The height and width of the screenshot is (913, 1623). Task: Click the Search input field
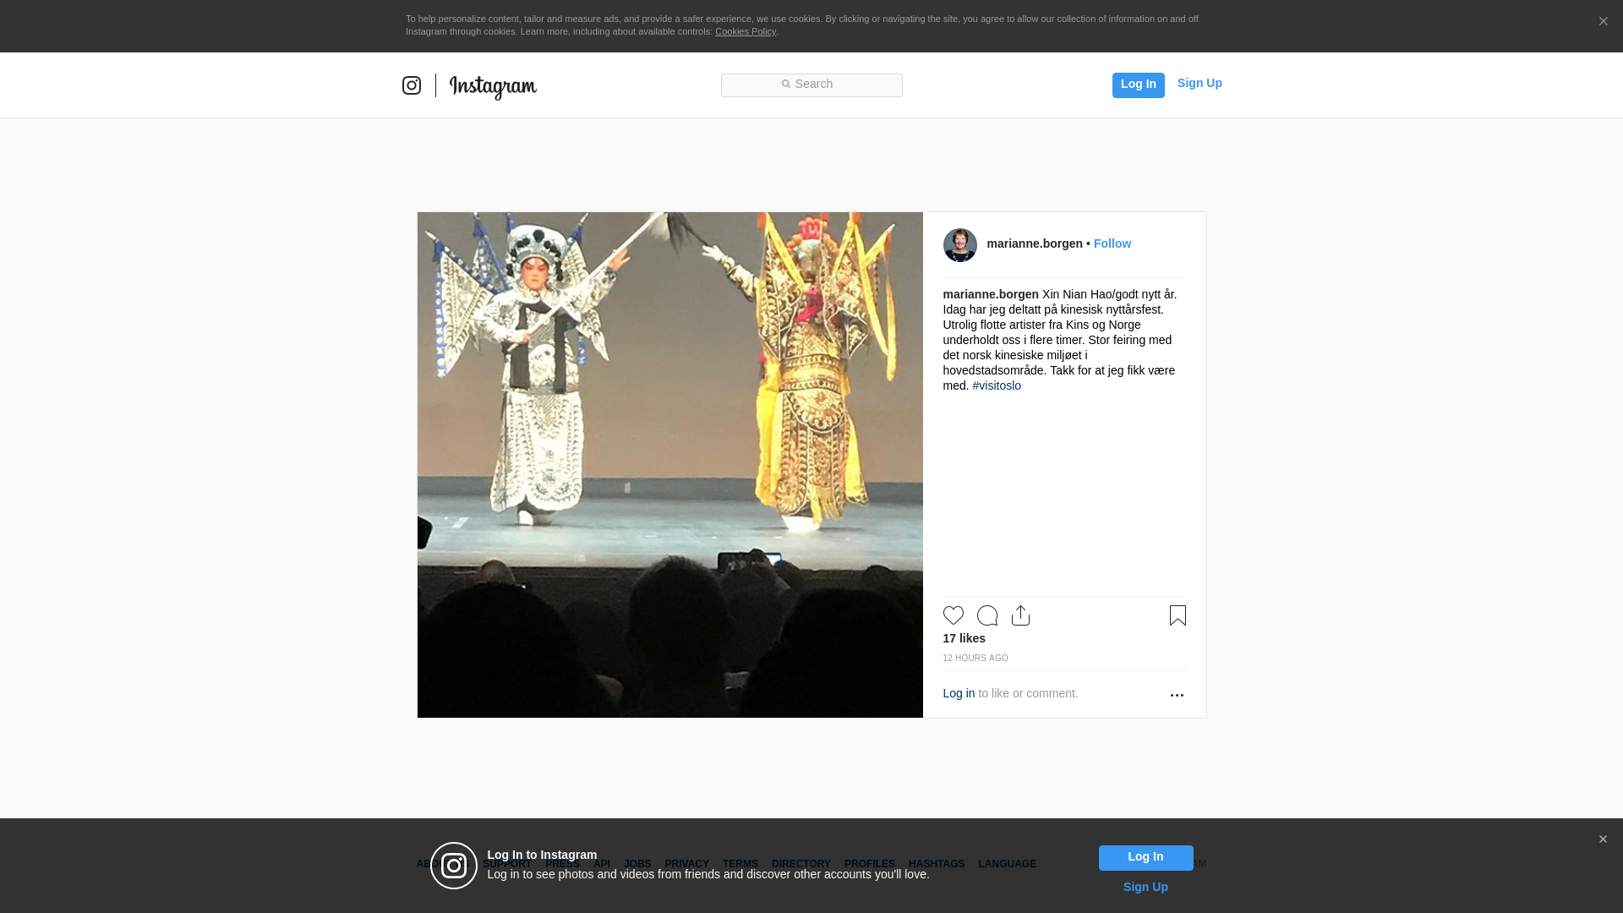pyautogui.click(x=811, y=85)
